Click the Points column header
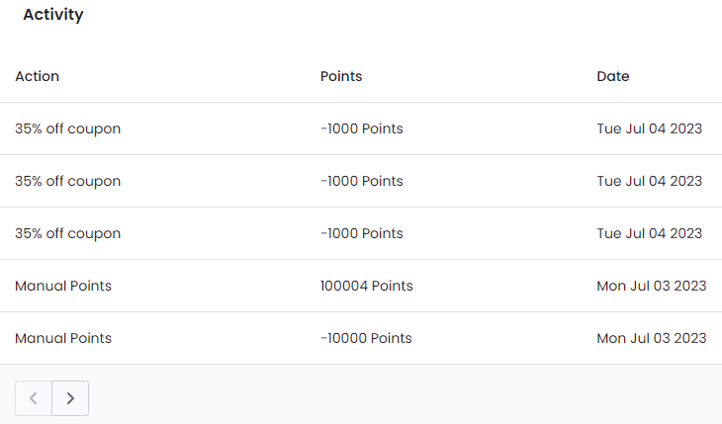The height and width of the screenshot is (424, 722). pos(341,76)
